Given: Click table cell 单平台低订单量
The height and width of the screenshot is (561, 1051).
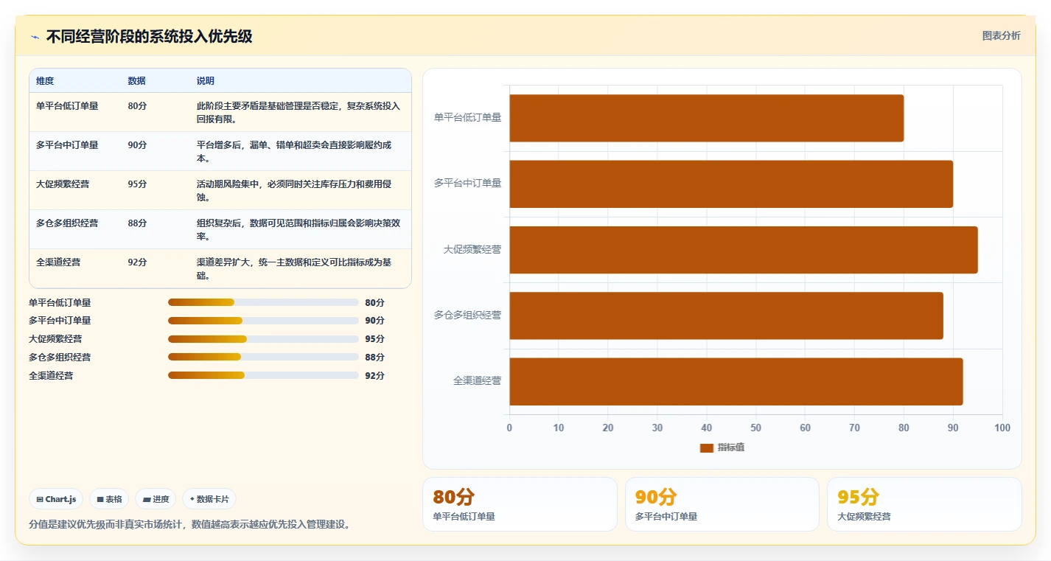Looking at the screenshot, I should [67, 106].
